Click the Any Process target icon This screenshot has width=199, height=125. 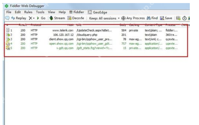123,18
